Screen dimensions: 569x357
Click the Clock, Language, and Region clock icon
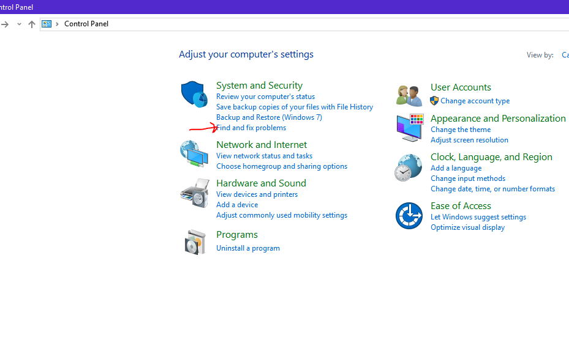[x=409, y=166]
